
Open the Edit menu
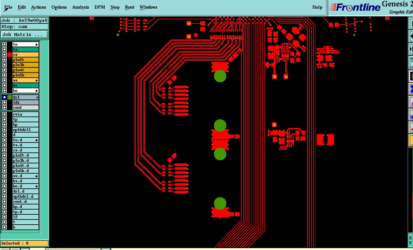coord(22,7)
